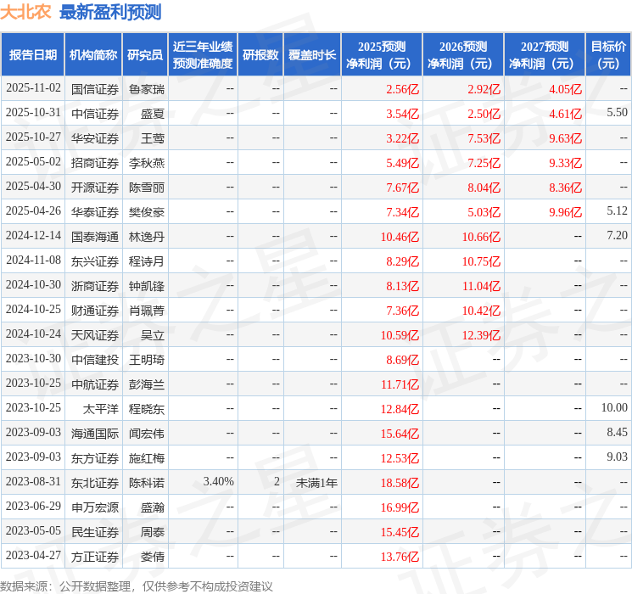Click analyst name 王明琦
632x594 pixels.
coord(147,360)
